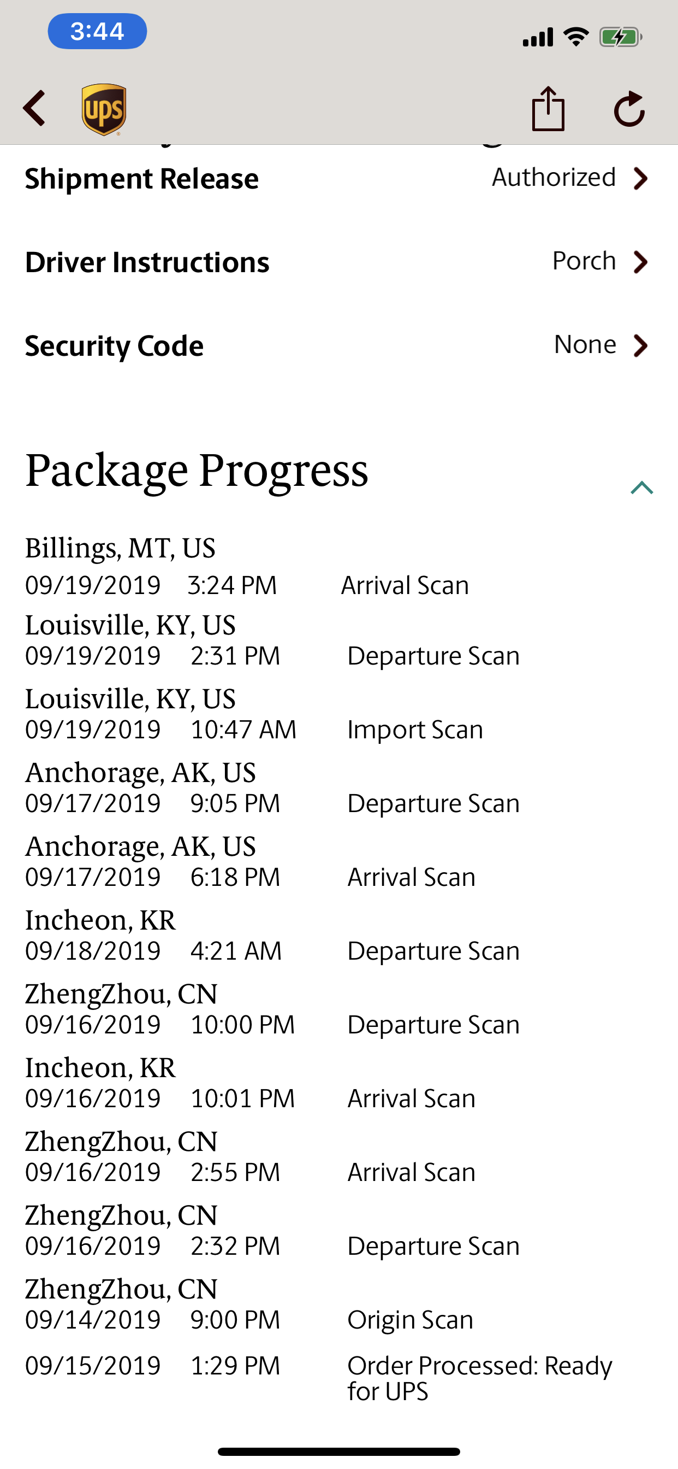The image size is (678, 1469).
Task: Tap the blue 3:44 time pill
Action: point(97,31)
